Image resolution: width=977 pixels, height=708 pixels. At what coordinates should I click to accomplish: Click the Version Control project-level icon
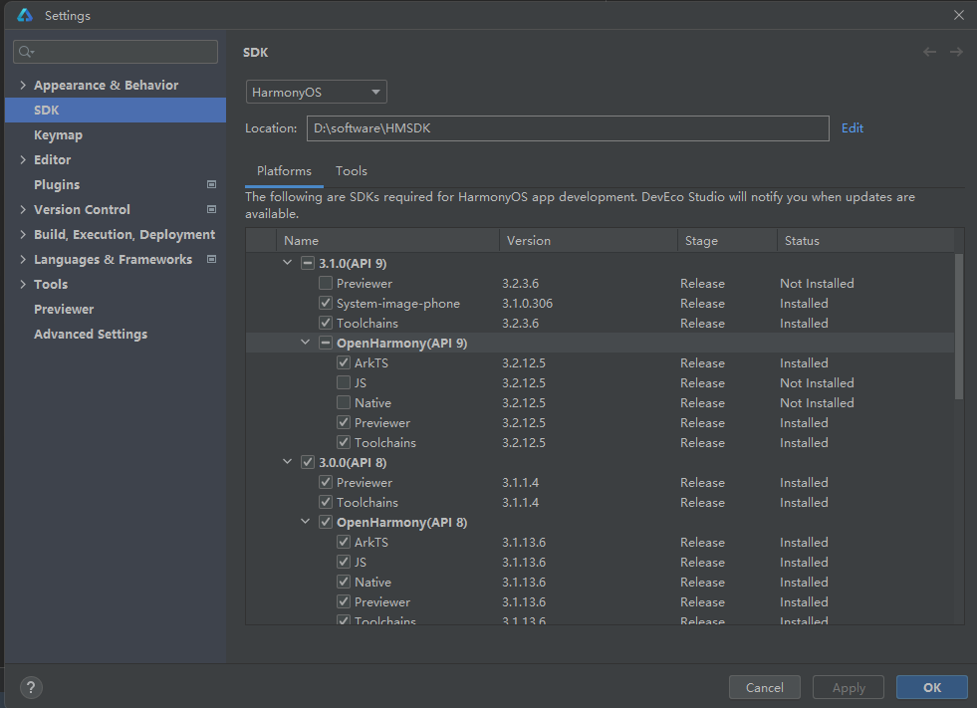pyautogui.click(x=212, y=209)
